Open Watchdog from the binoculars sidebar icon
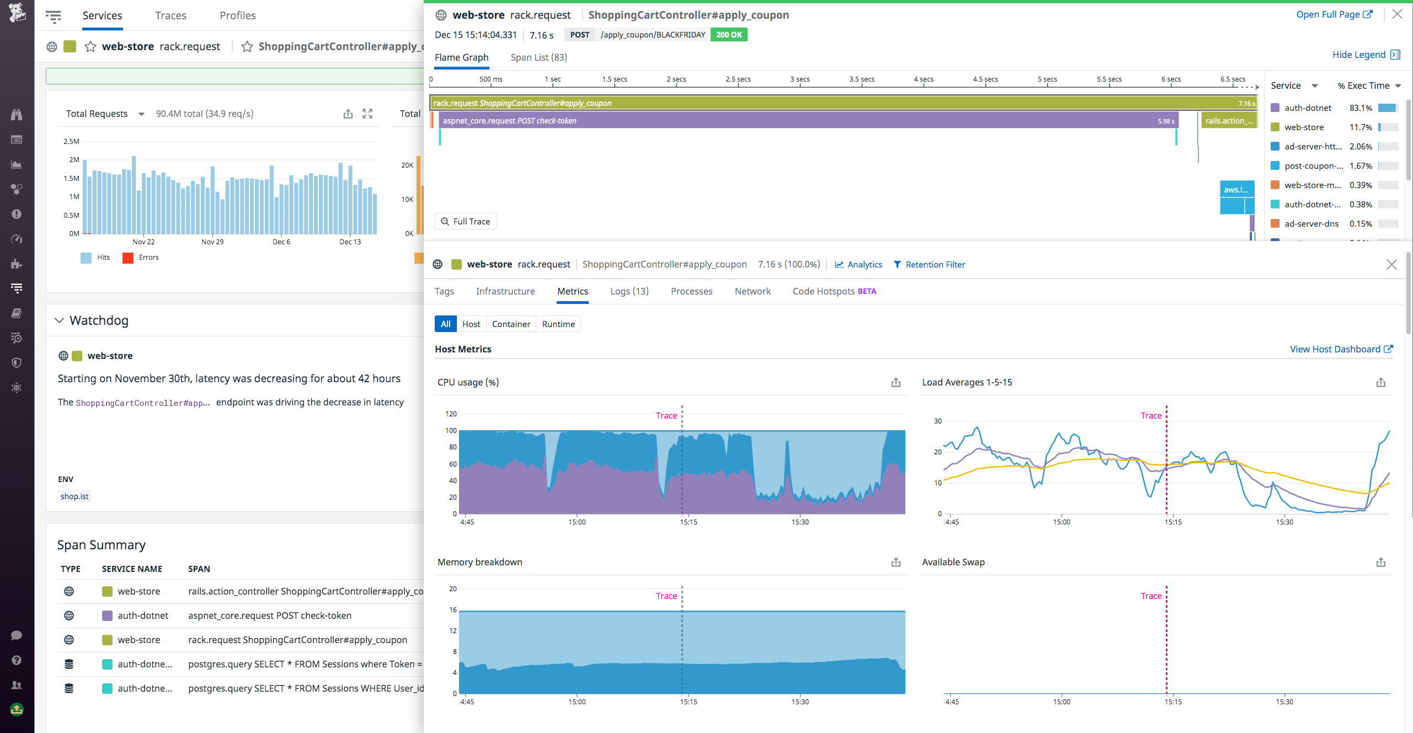Screen dimensions: 1413x733 click(x=16, y=114)
